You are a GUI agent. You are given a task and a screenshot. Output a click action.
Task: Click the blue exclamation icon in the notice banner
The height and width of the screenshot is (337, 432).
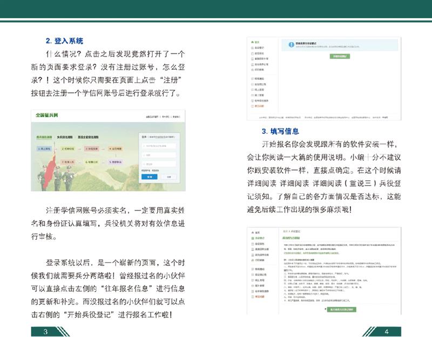pyautogui.click(x=291, y=45)
